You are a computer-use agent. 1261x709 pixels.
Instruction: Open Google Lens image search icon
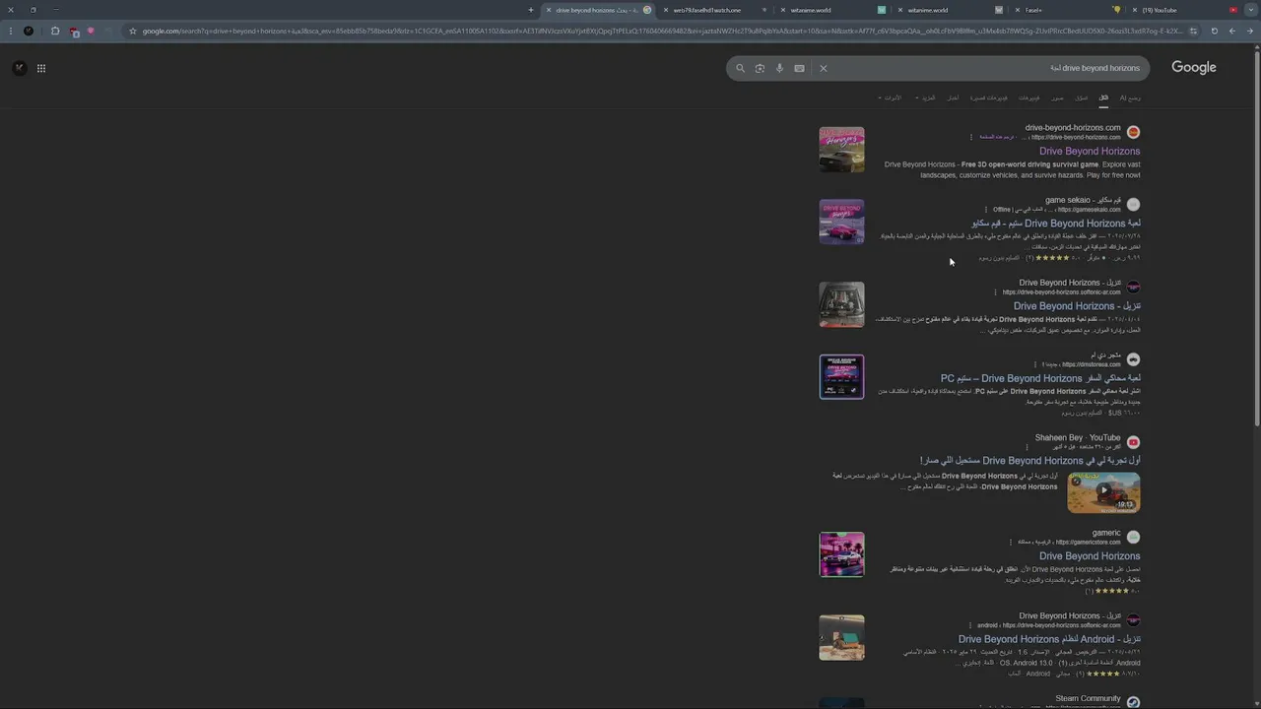(760, 68)
